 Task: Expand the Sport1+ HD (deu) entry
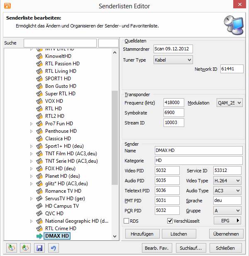31,146
